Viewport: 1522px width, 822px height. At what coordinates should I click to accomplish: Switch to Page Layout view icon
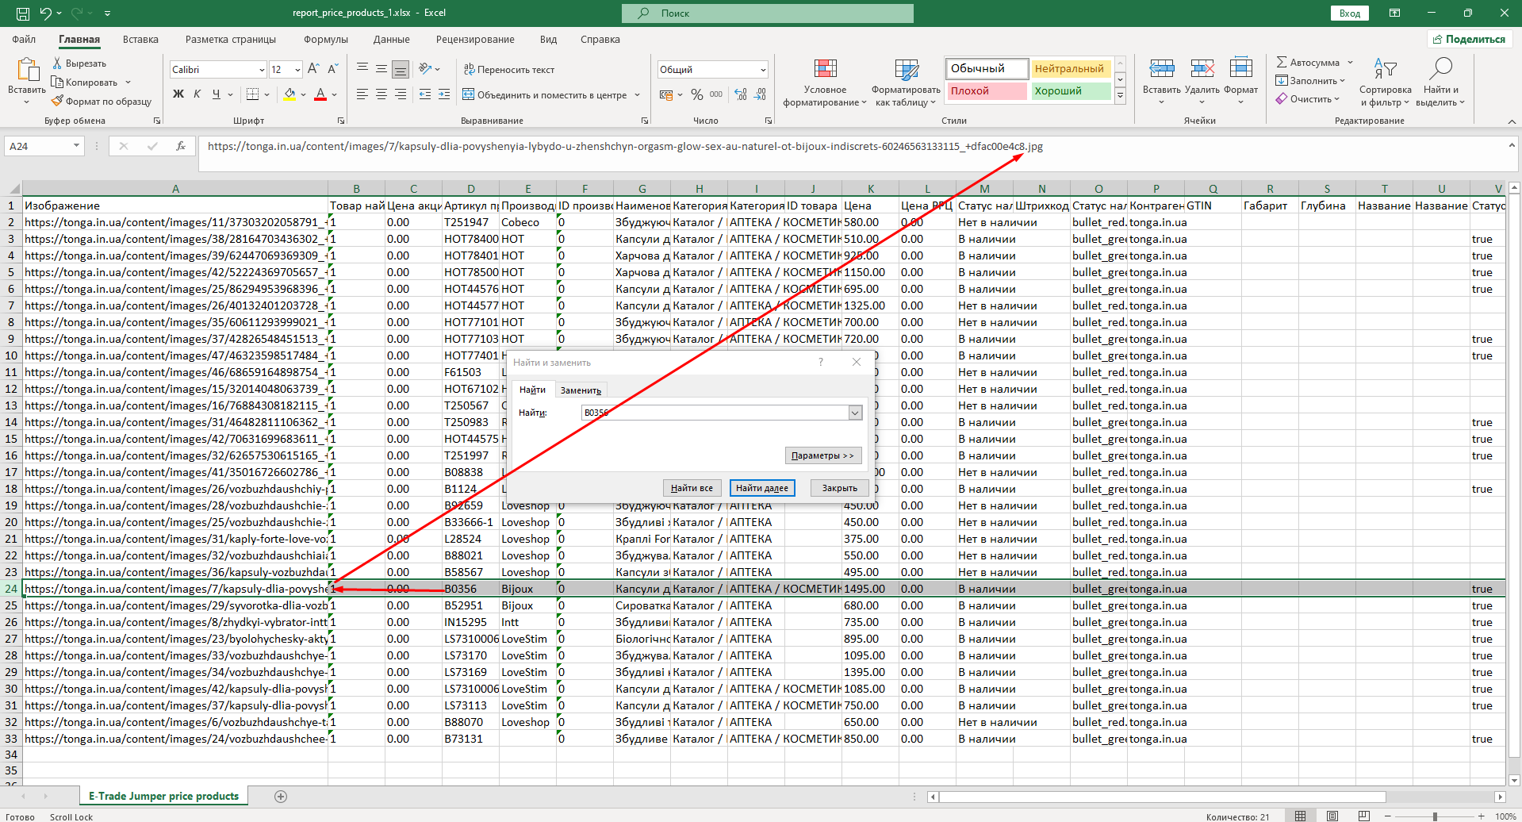[1332, 816]
